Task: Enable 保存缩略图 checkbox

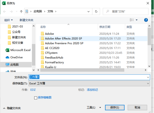Action: (x=36, y=98)
